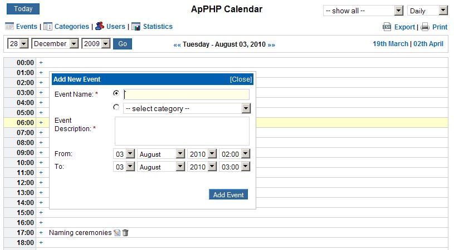Click the Export CSV icon

click(x=387, y=27)
